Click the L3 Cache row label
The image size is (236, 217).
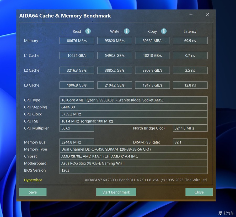pyautogui.click(x=32, y=85)
